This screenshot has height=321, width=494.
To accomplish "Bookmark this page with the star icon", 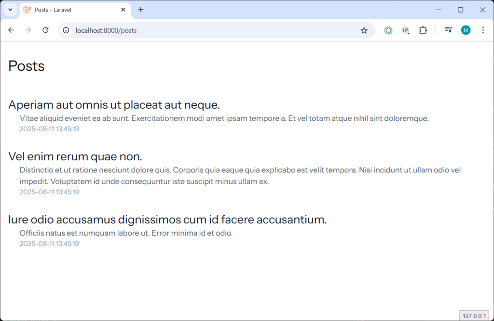I will tap(364, 30).
